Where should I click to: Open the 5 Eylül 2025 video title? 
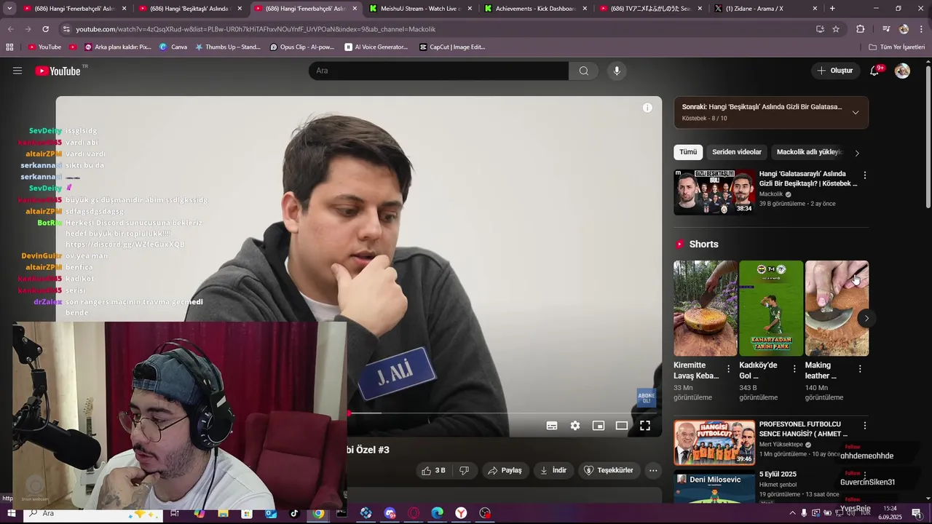point(778,474)
